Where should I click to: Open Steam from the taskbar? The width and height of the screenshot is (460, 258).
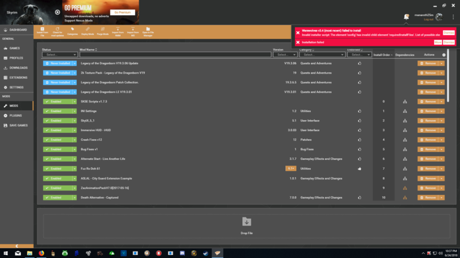pos(205,253)
